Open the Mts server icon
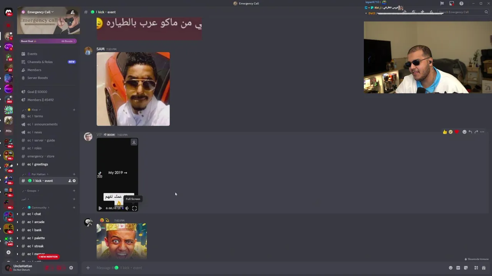This screenshot has width=492, height=276. (x=8, y=131)
